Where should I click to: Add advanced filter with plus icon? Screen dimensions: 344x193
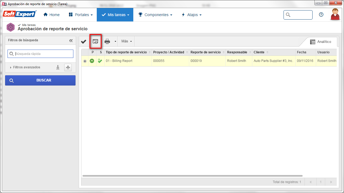pyautogui.click(x=68, y=68)
